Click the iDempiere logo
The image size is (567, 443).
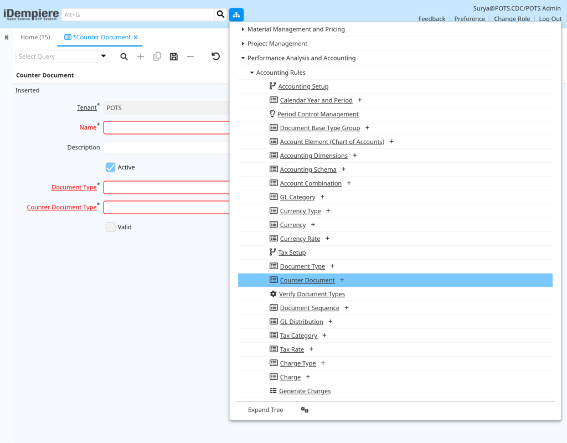pyautogui.click(x=31, y=14)
